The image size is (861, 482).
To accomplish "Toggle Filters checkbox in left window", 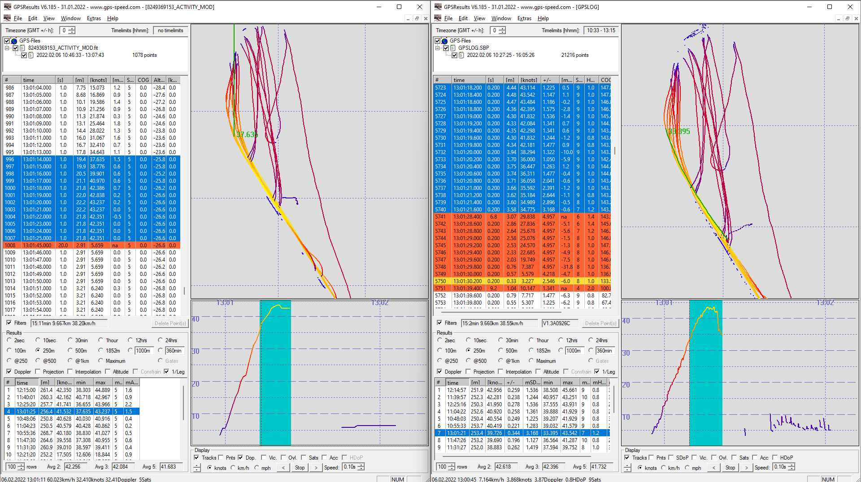I will 9,323.
